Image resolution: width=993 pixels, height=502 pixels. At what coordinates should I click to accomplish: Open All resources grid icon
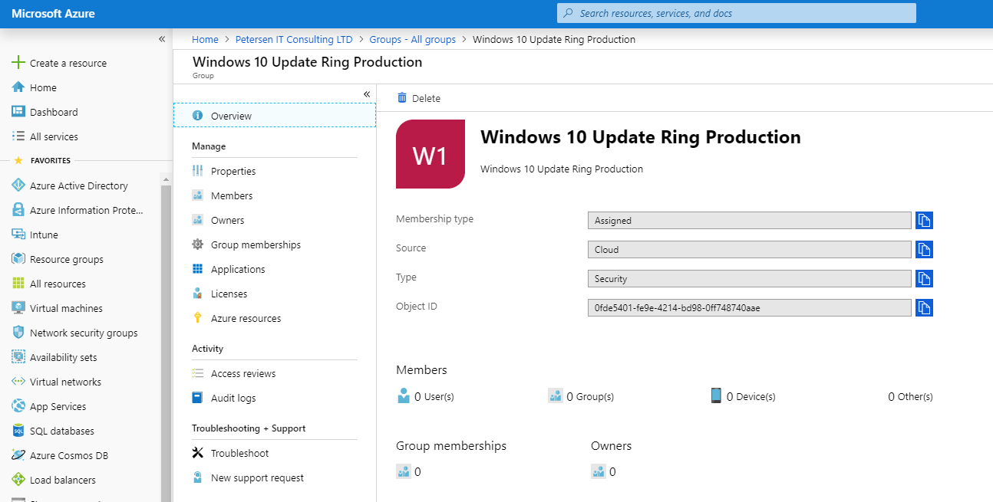[18, 284]
